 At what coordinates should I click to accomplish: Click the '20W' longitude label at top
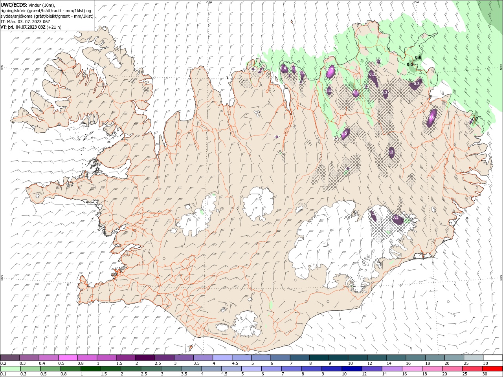coord(209,2)
